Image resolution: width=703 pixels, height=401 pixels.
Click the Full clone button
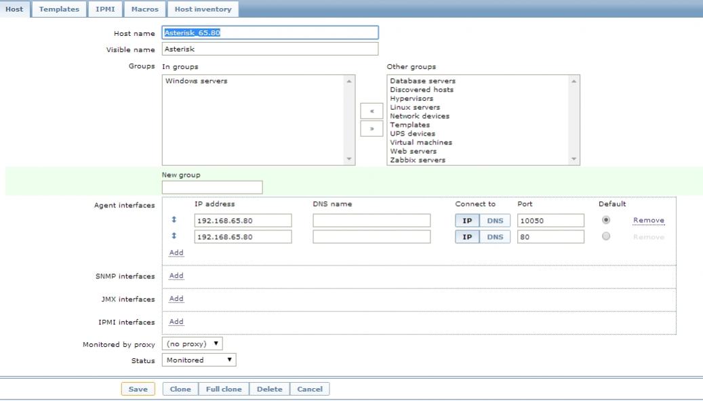(224, 389)
